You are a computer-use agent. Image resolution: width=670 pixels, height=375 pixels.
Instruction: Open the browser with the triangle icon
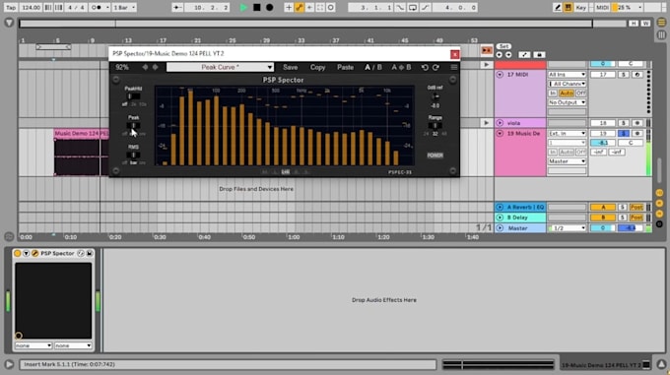coord(9,23)
